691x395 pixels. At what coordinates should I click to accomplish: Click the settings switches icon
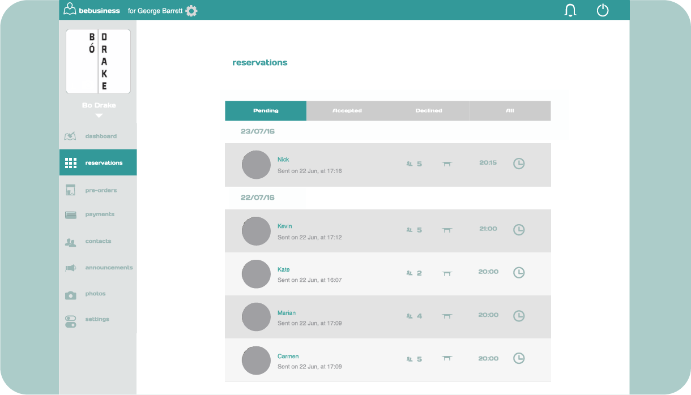(x=71, y=321)
